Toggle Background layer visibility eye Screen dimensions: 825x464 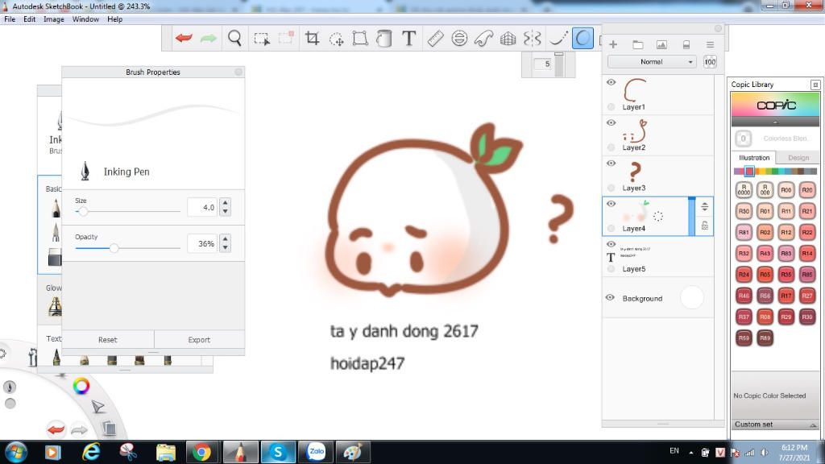coord(610,298)
